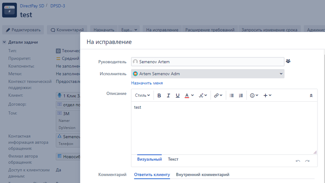Image resolution: width=325 pixels, height=183 pixels.
Task: Click the Новосиб branch icon
Action: 60,156
